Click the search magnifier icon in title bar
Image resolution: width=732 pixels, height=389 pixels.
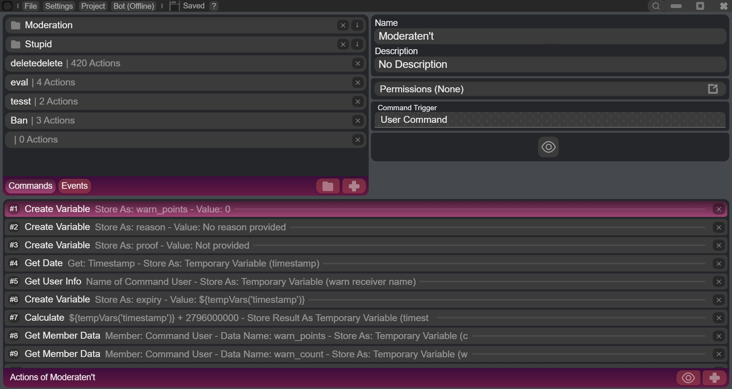[656, 6]
